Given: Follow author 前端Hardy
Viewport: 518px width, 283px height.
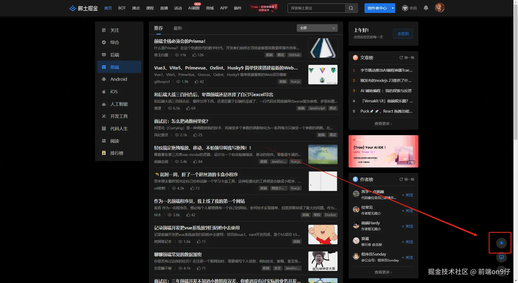Looking at the screenshot, I should pos(408,226).
